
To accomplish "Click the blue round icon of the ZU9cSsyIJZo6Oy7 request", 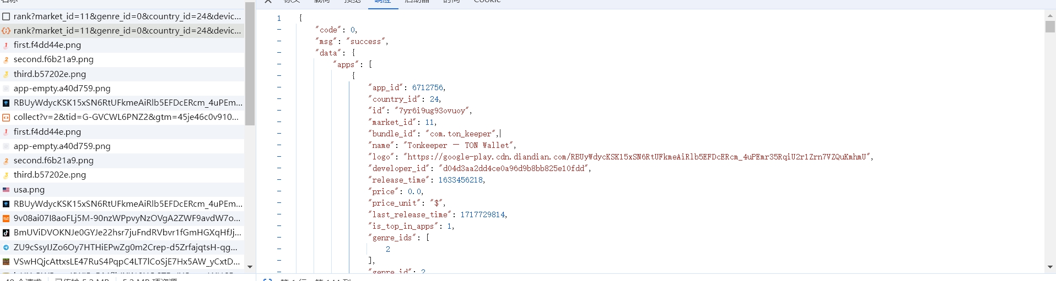I will point(6,247).
